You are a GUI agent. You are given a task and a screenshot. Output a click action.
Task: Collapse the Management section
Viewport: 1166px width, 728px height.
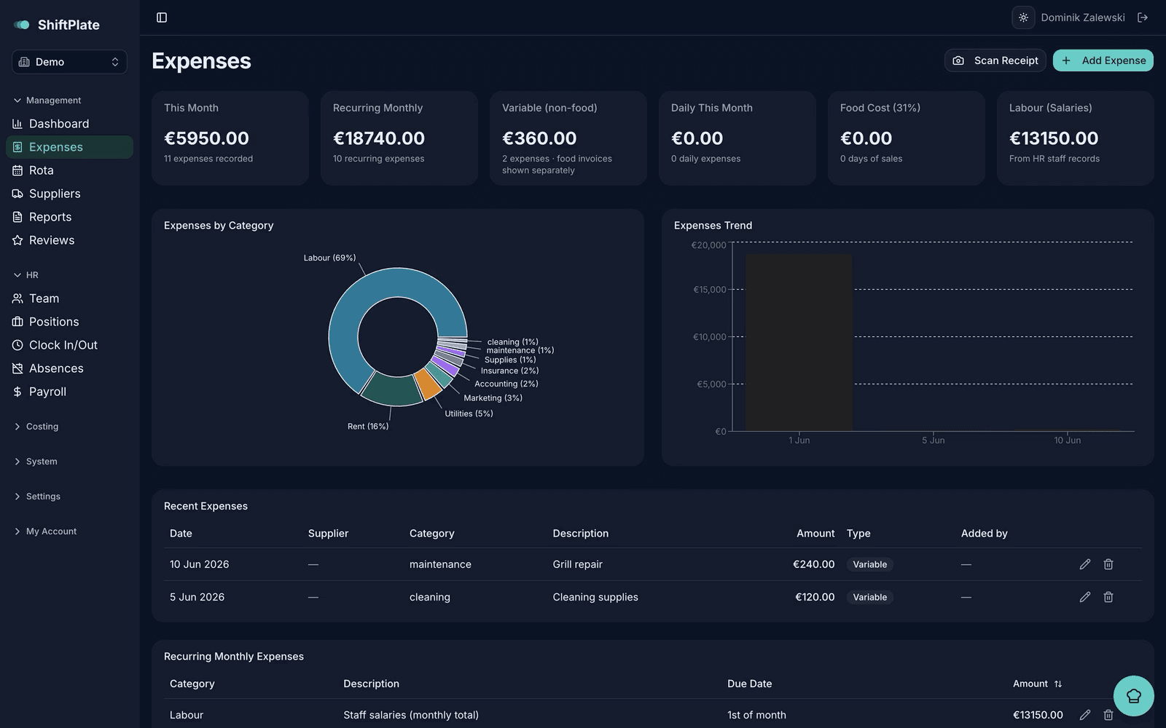(47, 100)
